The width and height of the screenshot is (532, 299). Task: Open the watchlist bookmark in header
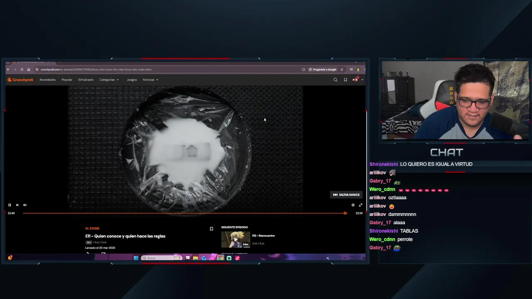[x=345, y=80]
